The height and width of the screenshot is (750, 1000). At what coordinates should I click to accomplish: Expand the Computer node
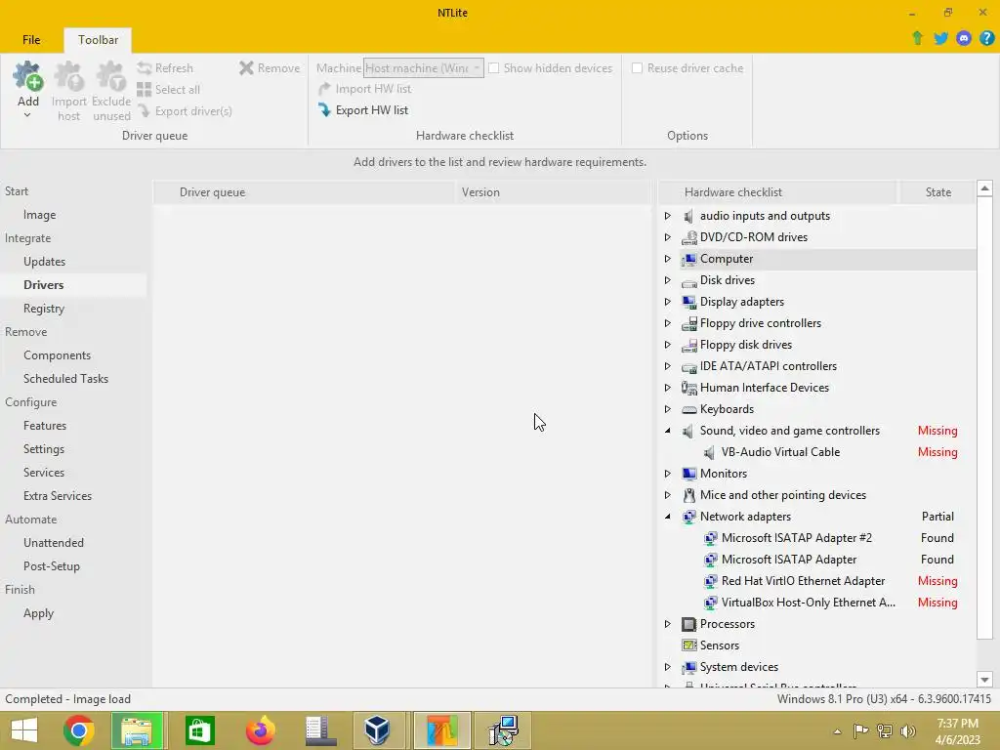pyautogui.click(x=668, y=259)
